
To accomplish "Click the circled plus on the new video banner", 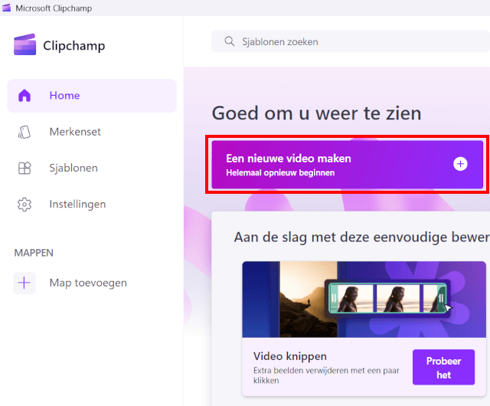I will click(x=460, y=164).
